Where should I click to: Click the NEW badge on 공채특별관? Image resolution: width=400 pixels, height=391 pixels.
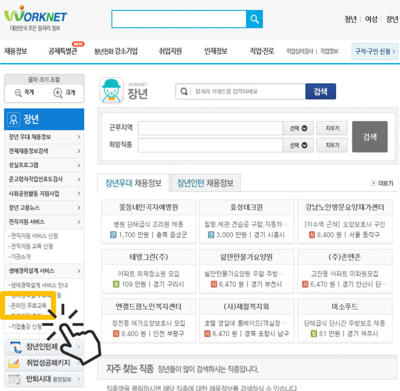78,44
